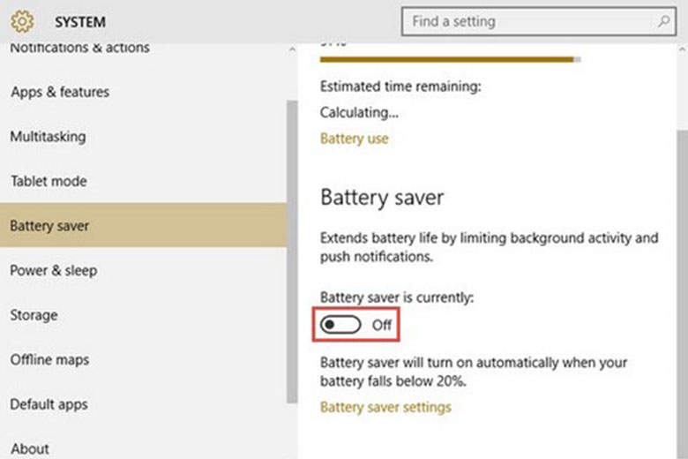Screen dimensions: 688x459
Task: Select Default apps in sidebar
Action: coord(48,404)
